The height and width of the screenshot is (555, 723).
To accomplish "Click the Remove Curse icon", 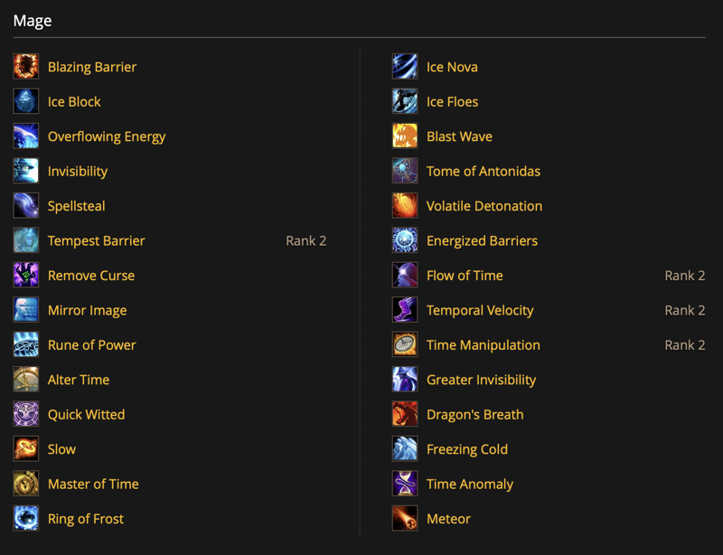I will tap(26, 275).
